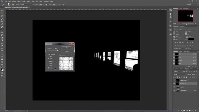The width and height of the screenshot is (199, 112).
Task: Select the Rectangular Marquee tool
Action: [2, 13]
